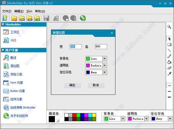This screenshot has height=129, width=174.
Task: Click the first gear build icon
Action: click(66, 18)
